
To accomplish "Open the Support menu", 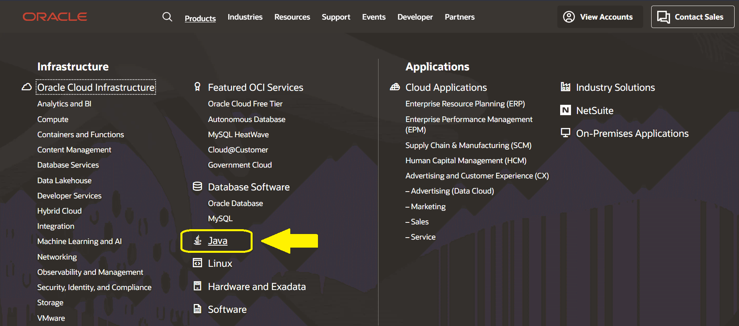I will pos(336,17).
